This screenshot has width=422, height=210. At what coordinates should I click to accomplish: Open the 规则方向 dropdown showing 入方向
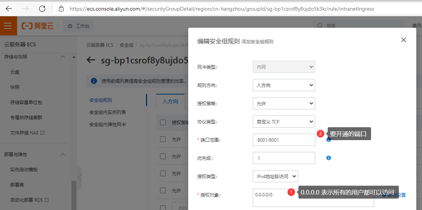284,85
